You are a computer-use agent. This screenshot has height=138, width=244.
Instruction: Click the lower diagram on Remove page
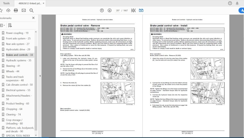click(118, 93)
